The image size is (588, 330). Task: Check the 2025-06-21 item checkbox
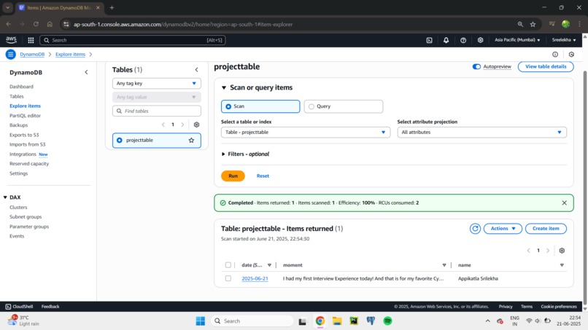click(228, 278)
